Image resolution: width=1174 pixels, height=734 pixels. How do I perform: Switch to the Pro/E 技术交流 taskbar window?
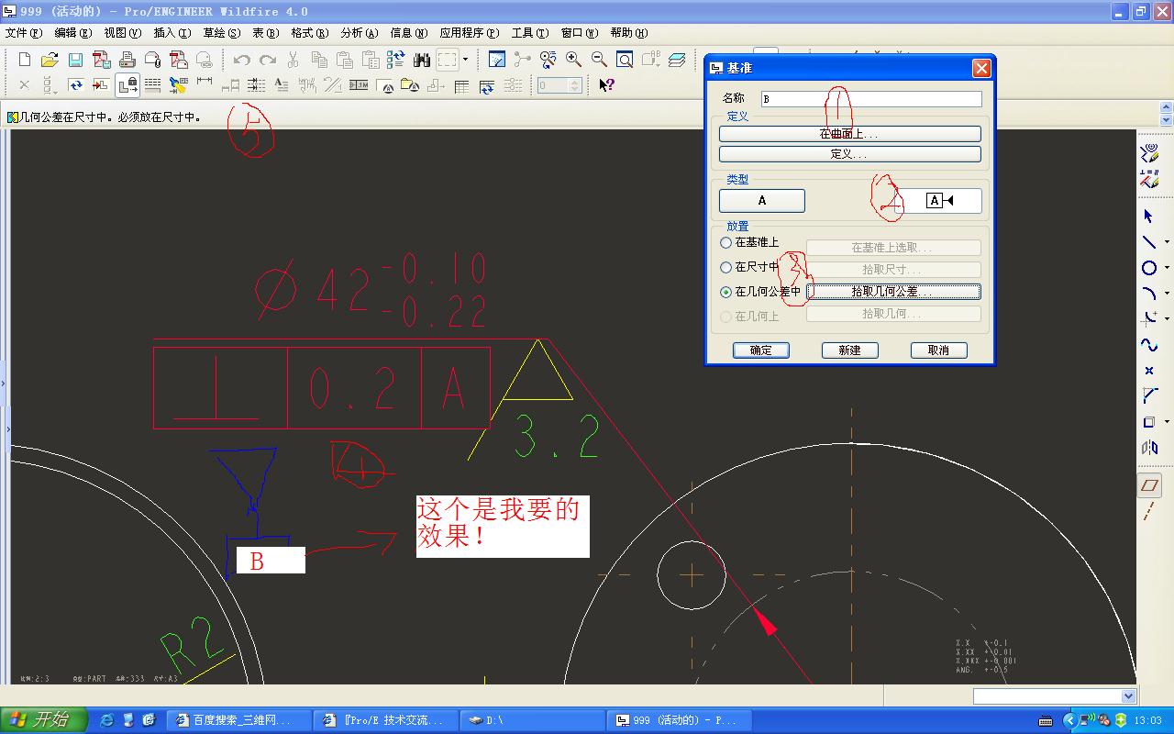pyautogui.click(x=385, y=720)
